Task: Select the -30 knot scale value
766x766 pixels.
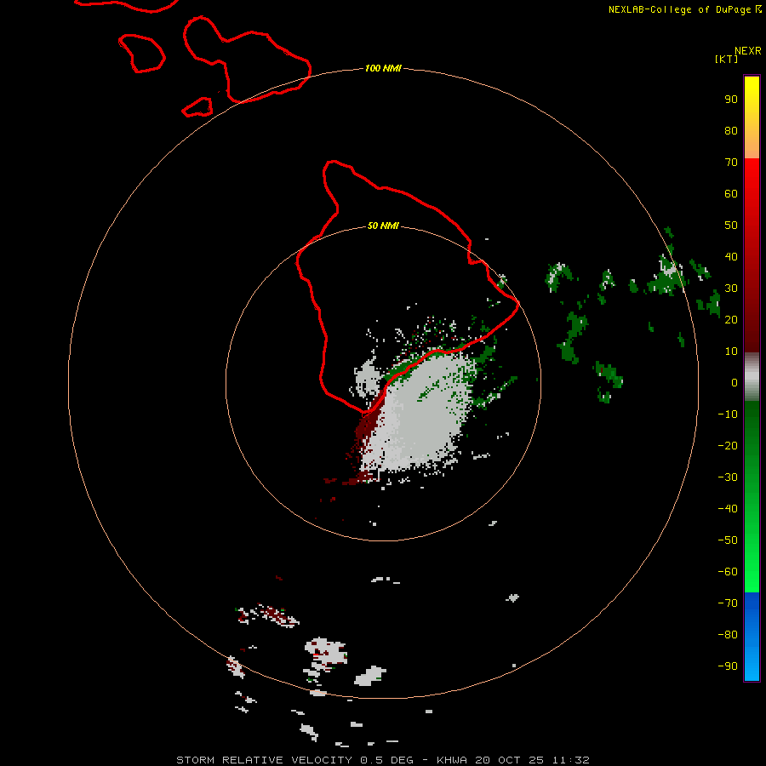Action: click(x=728, y=477)
